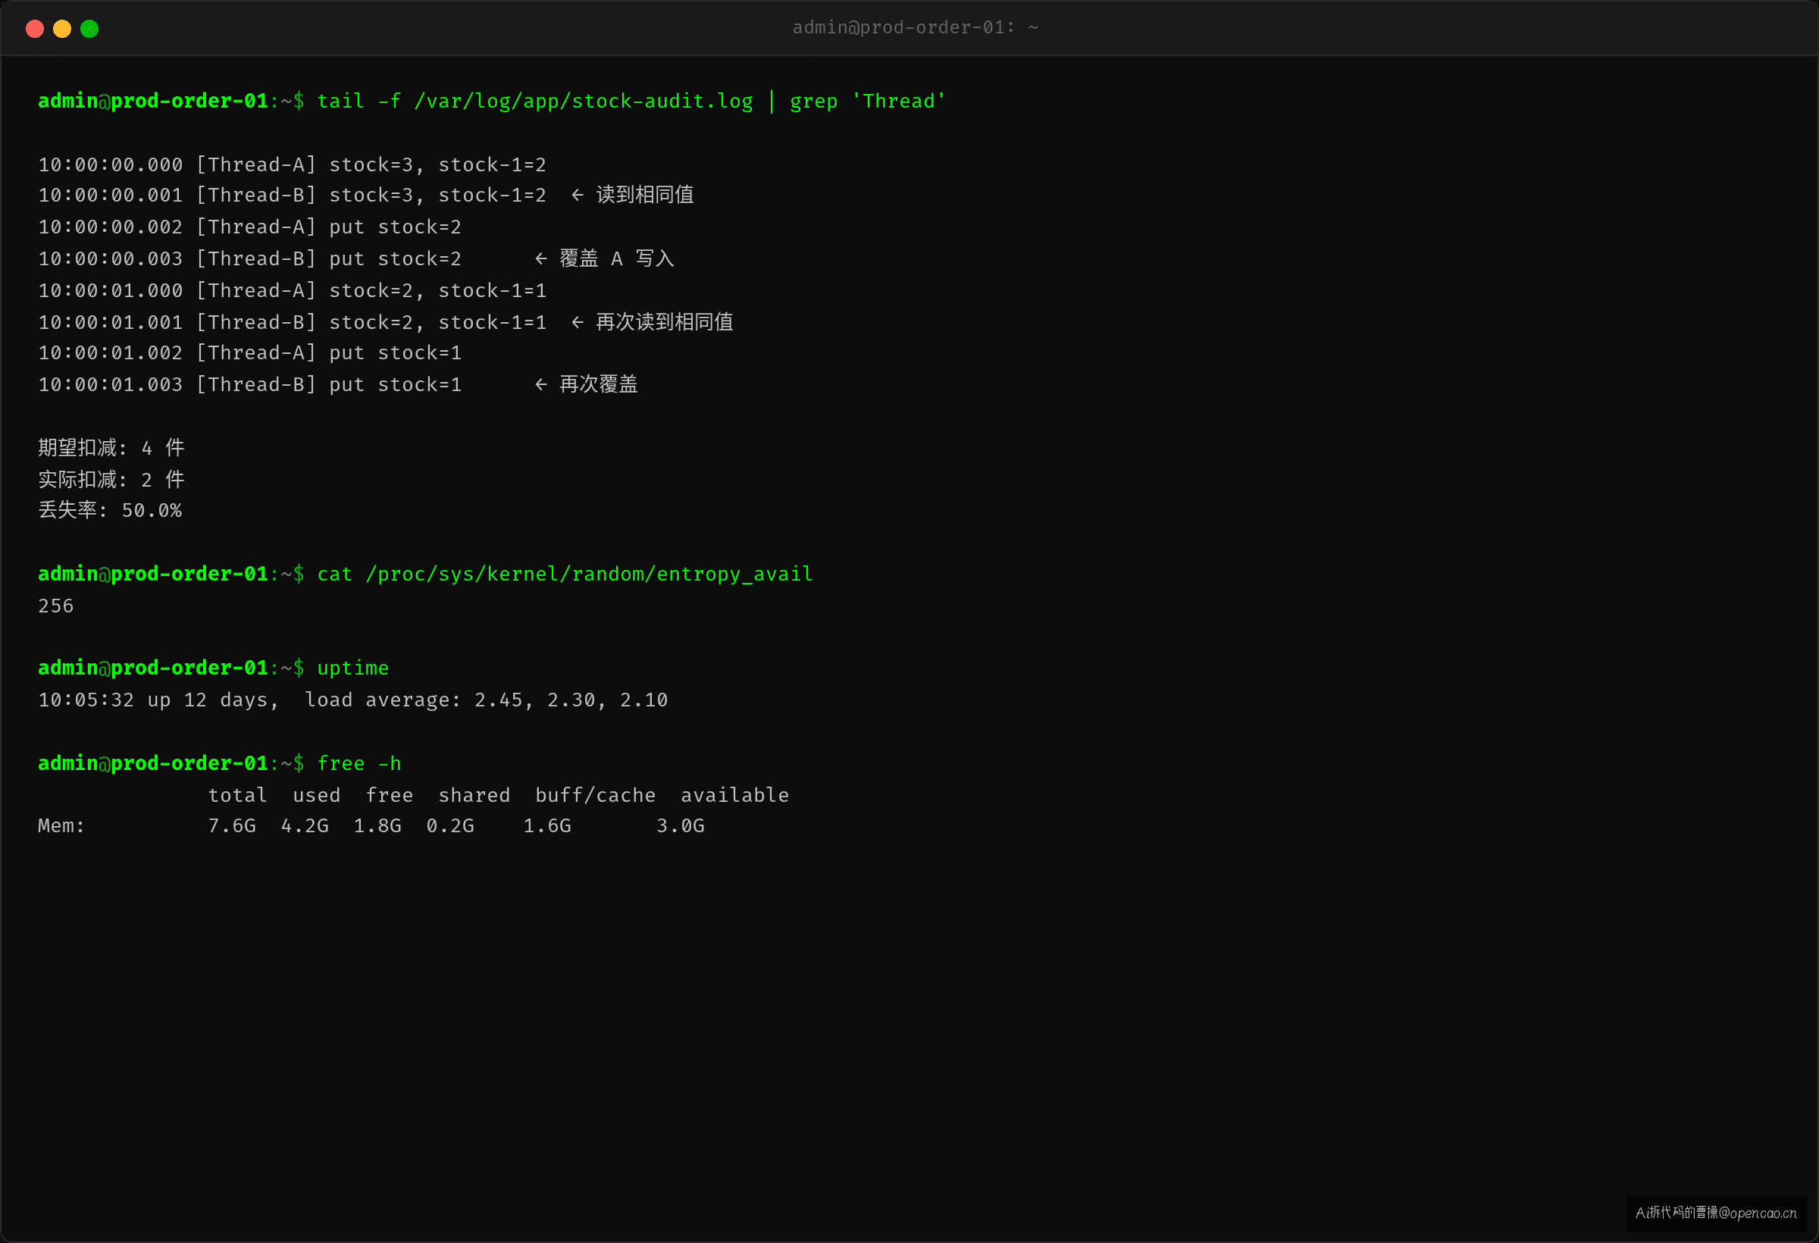Click the used column header
This screenshot has height=1243, width=1819.
point(316,795)
